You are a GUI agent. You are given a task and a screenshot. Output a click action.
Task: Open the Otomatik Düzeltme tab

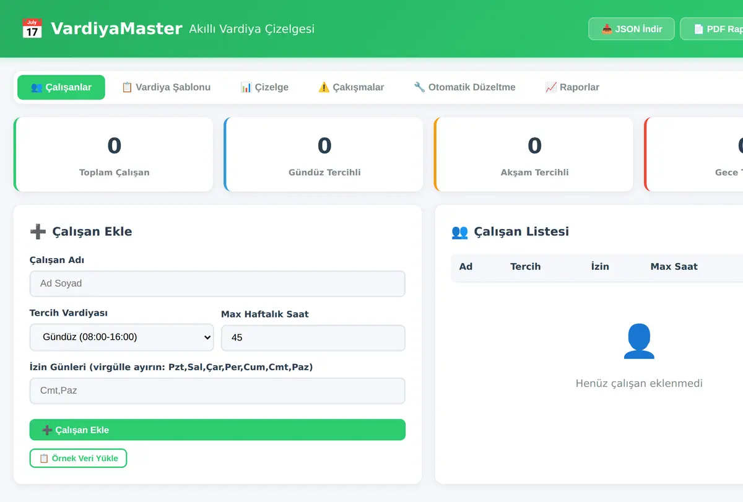click(x=464, y=87)
